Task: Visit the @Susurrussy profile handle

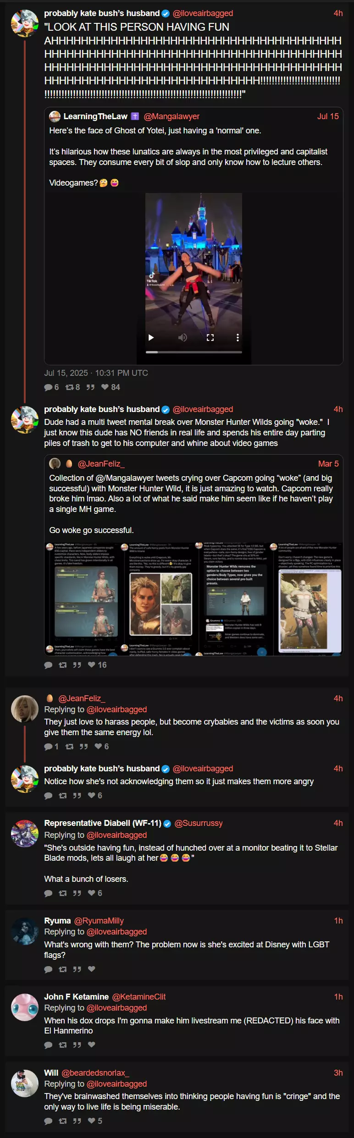Action: 198,823
